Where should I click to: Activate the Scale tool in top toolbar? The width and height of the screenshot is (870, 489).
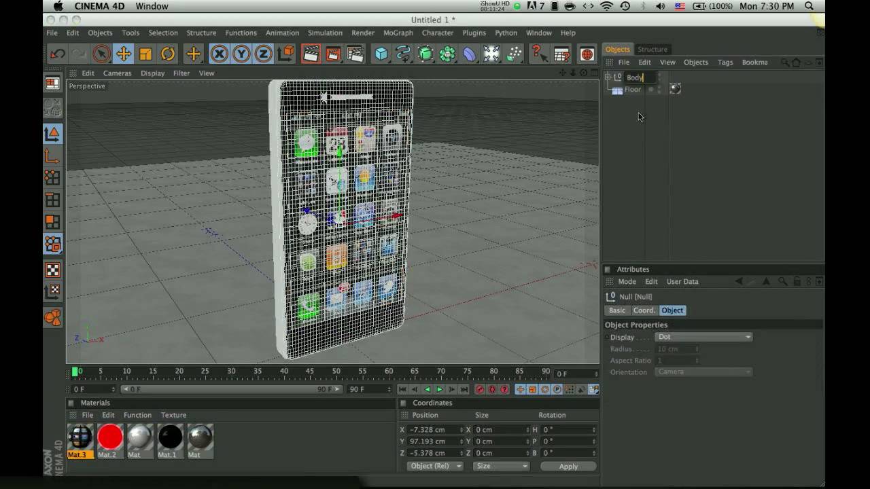(145, 54)
